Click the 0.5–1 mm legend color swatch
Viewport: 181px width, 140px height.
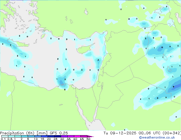point(11,136)
